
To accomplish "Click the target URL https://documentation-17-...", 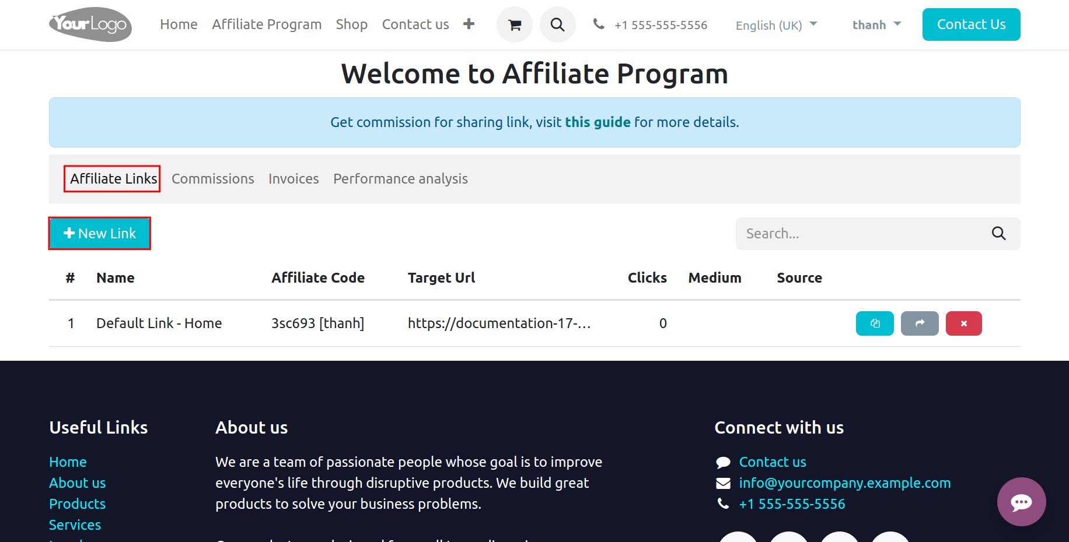I will tap(499, 323).
